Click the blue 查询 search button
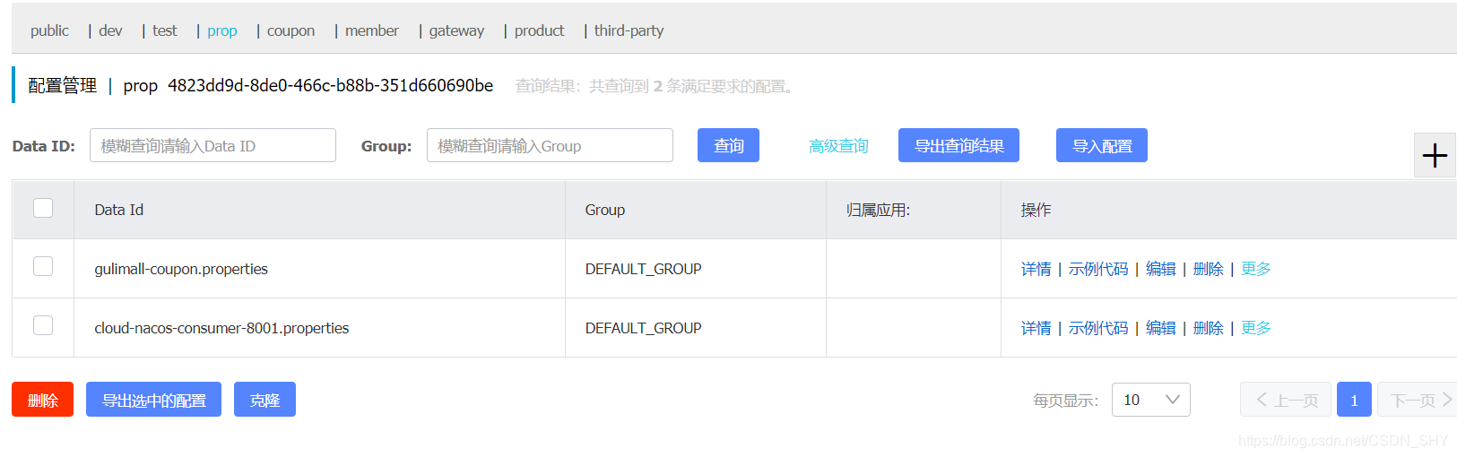 click(728, 145)
